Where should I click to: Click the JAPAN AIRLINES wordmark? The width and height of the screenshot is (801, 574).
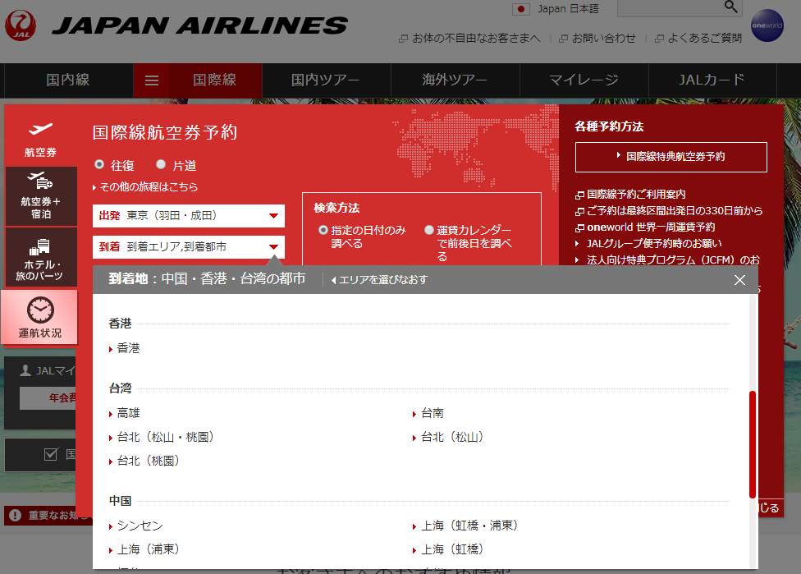tap(199, 25)
